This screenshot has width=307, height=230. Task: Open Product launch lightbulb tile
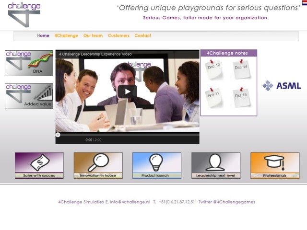(156, 165)
